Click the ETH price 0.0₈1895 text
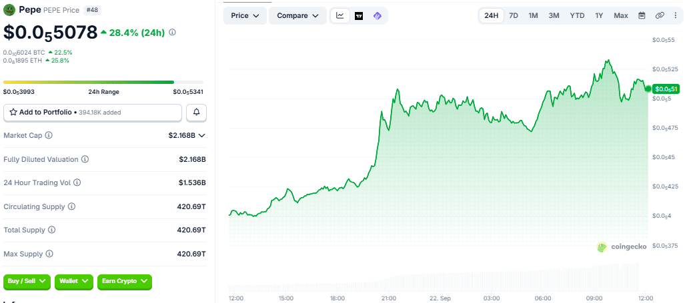Screen dimensions: 689x303 pos(23,61)
